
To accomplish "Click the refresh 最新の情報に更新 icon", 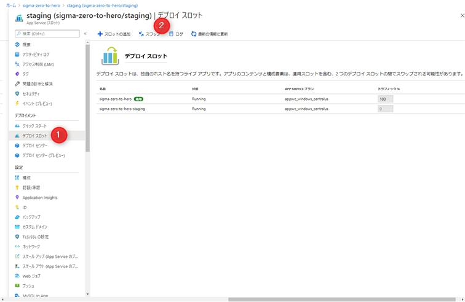I will pos(194,34).
